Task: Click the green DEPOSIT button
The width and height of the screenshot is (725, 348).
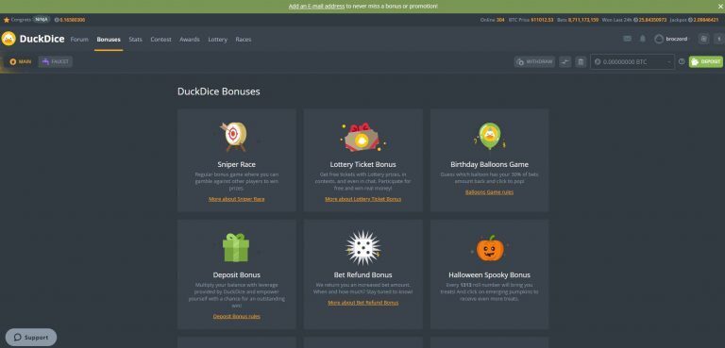Action: 706,62
